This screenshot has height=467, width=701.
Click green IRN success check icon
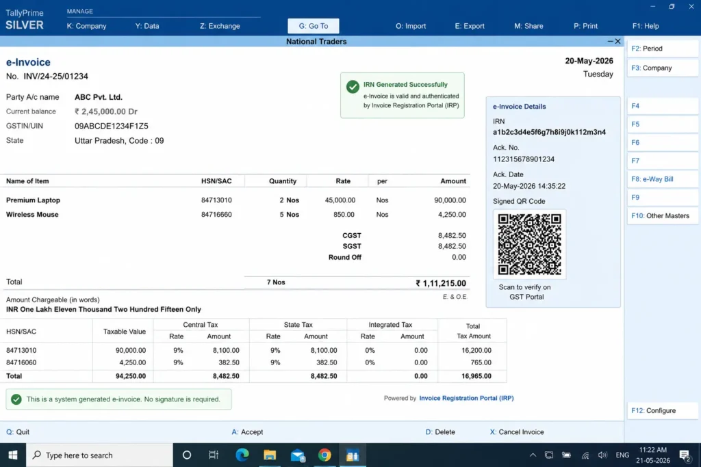point(353,87)
